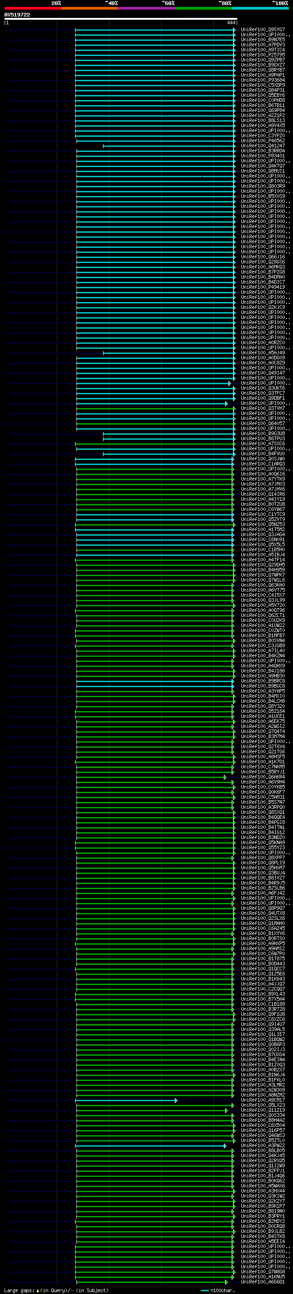This screenshot has width=293, height=1294.
Task: Select label UniRef100_Q14IR6
Action: (263, 494)
